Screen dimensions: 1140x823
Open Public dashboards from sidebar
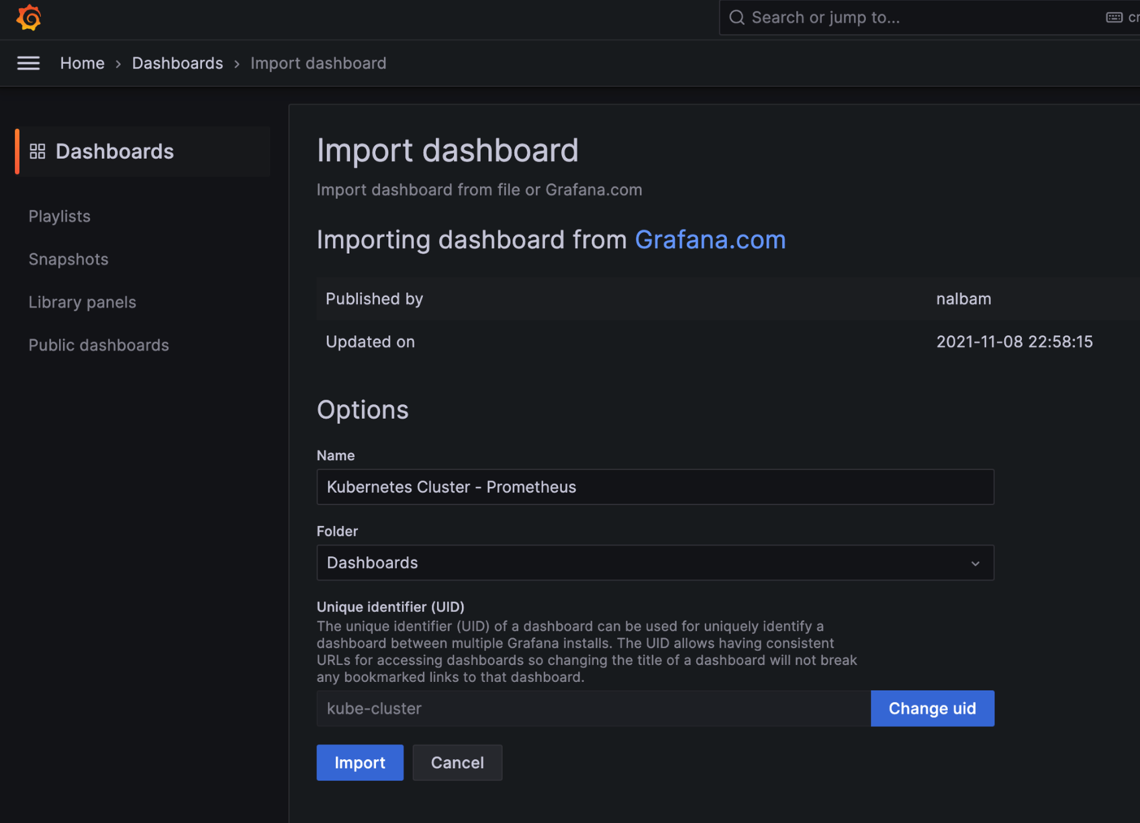(x=99, y=345)
